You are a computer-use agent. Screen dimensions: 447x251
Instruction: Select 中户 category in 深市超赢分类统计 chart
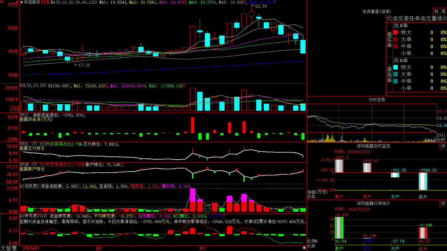click(x=367, y=248)
